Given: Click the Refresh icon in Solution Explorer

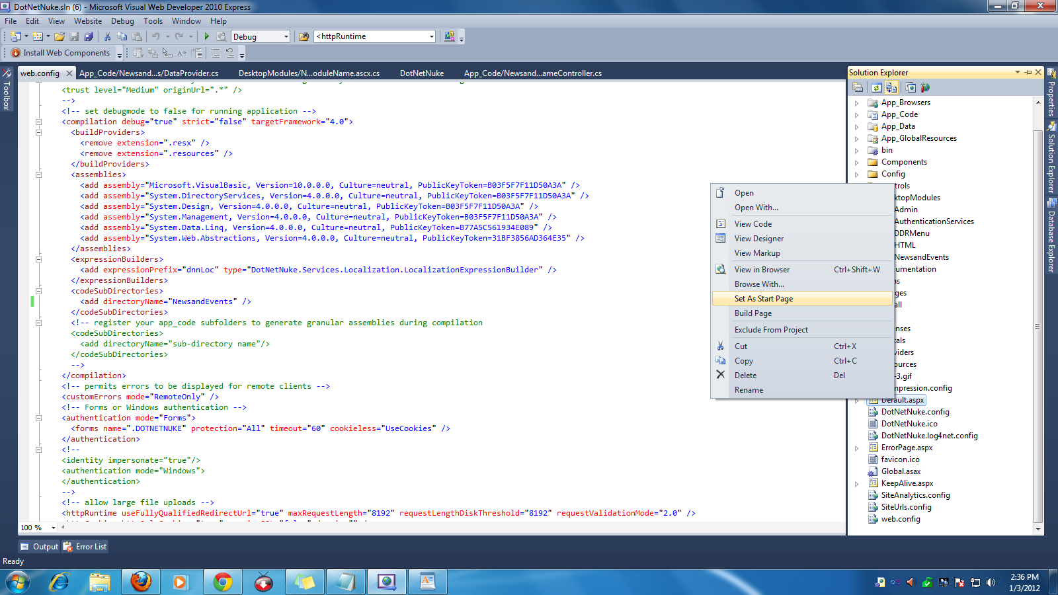Looking at the screenshot, I should (x=876, y=87).
